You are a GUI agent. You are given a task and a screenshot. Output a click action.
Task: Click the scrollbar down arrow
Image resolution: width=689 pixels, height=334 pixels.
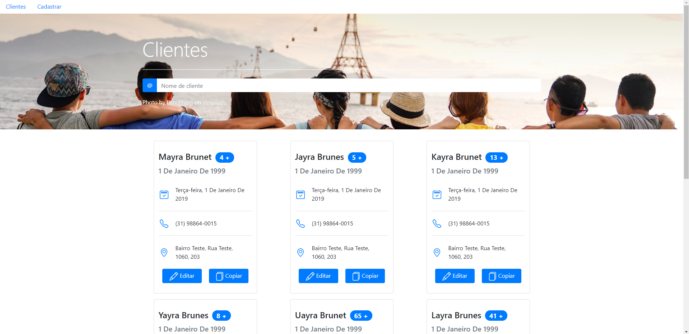coord(686,331)
